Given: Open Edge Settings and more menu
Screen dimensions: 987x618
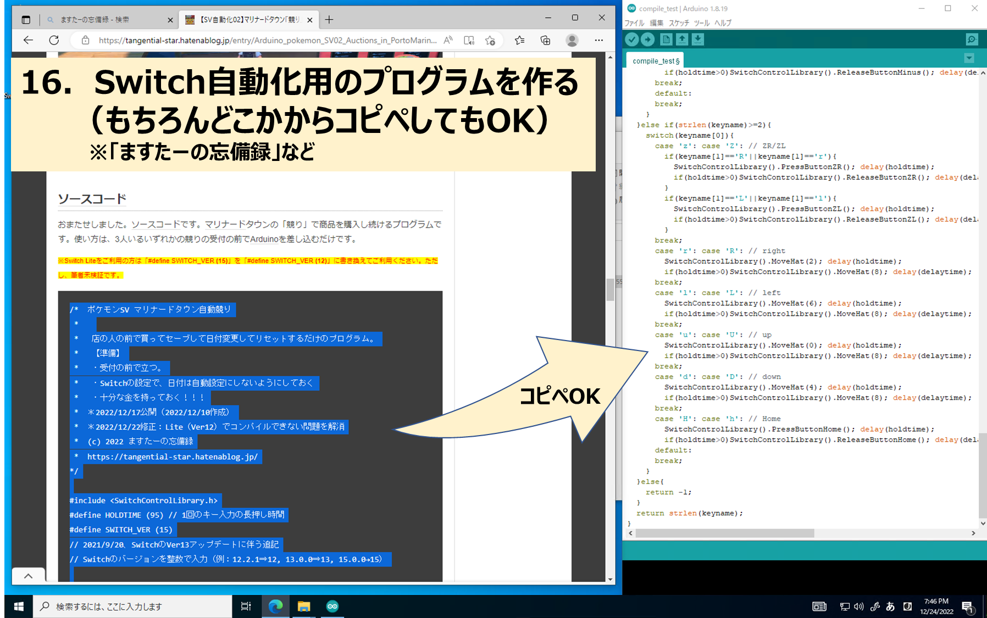Looking at the screenshot, I should point(599,40).
